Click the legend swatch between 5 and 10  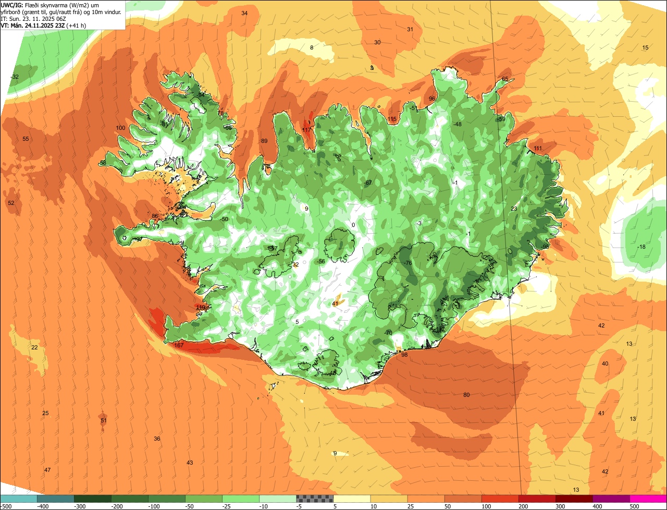352,499
